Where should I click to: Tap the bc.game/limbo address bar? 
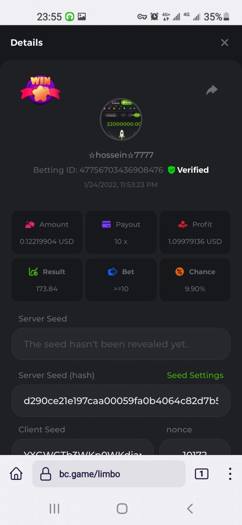[x=109, y=474]
